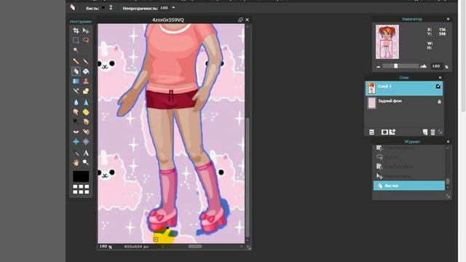The width and height of the screenshot is (466, 262).
Task: Select the blue Gradient tool
Action: pos(76,81)
